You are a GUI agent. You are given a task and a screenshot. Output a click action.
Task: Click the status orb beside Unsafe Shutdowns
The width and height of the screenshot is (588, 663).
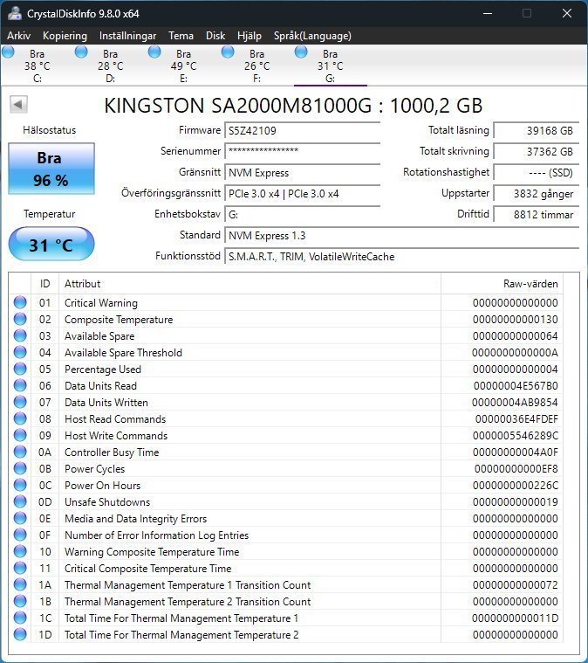20,502
